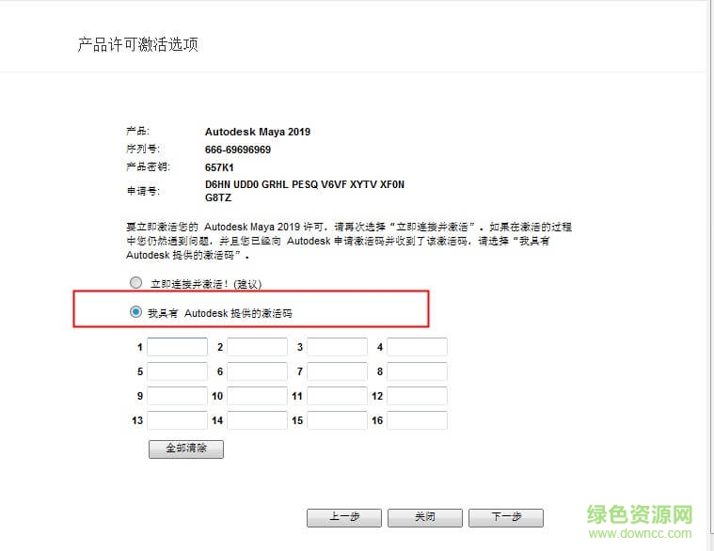Click the 关闭 close button

pos(425,517)
